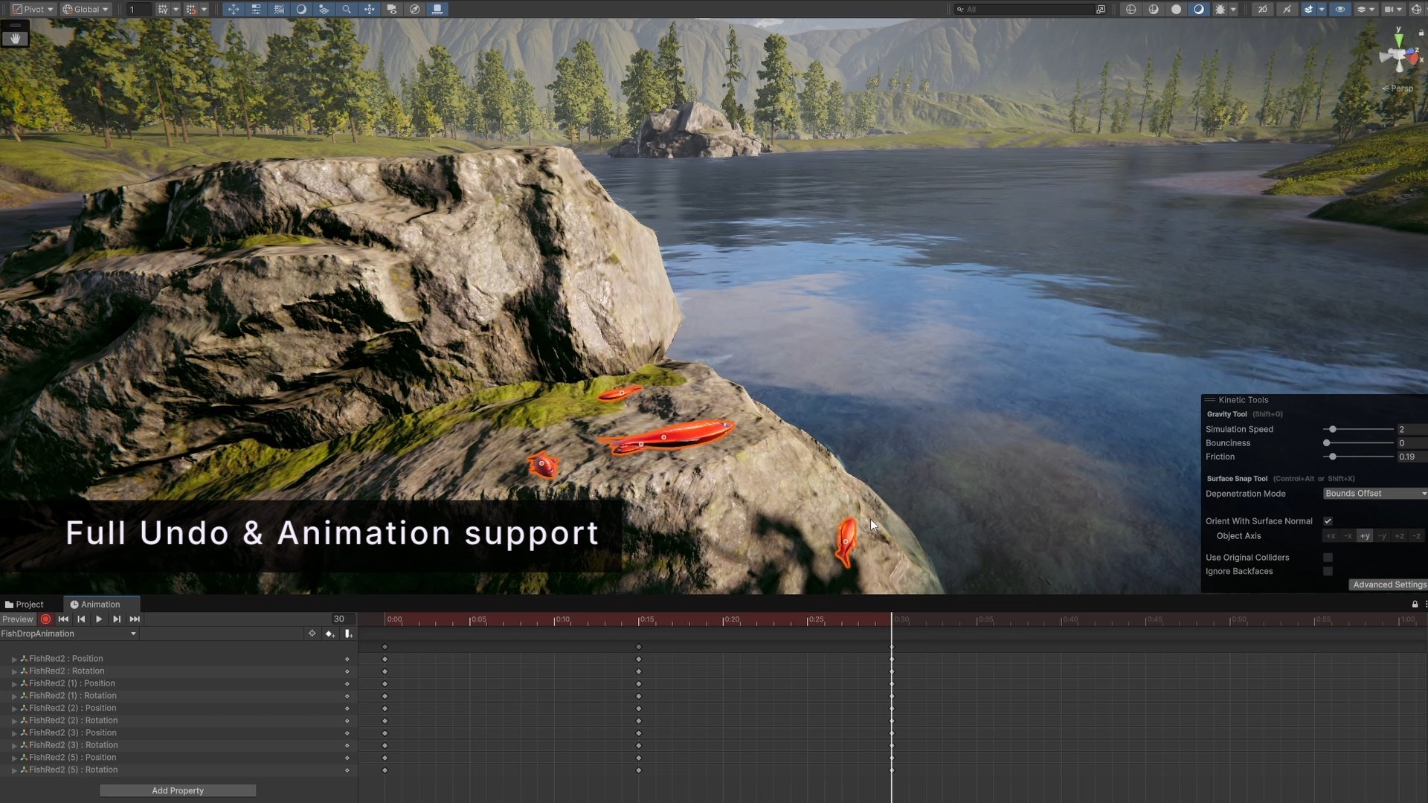Go to the end of the clip
1428x803 pixels.
point(135,619)
